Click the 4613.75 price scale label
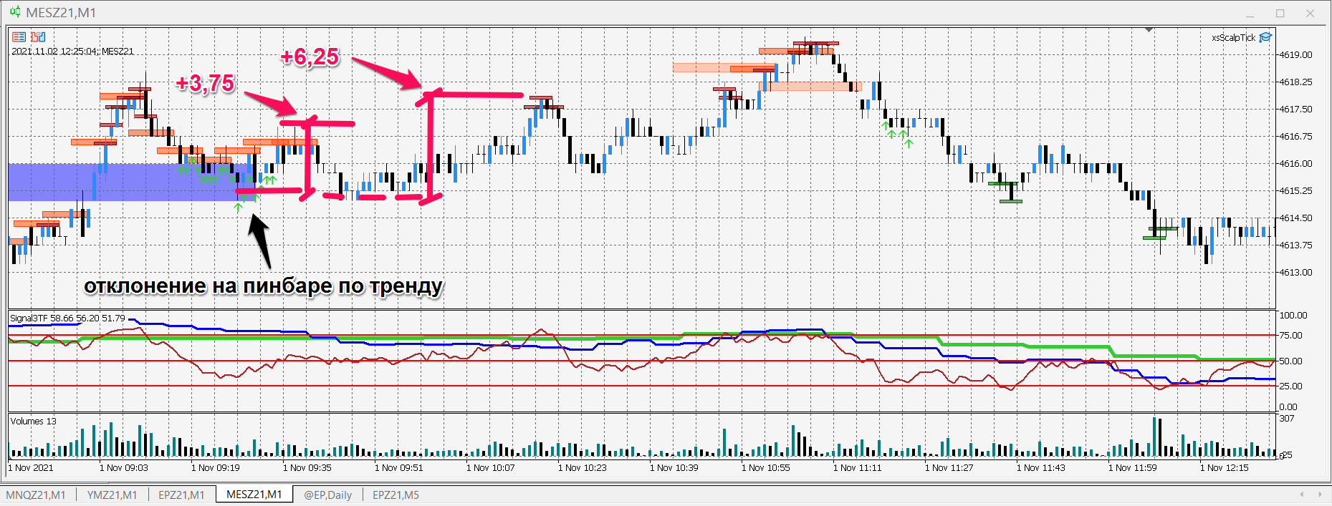 point(1295,245)
